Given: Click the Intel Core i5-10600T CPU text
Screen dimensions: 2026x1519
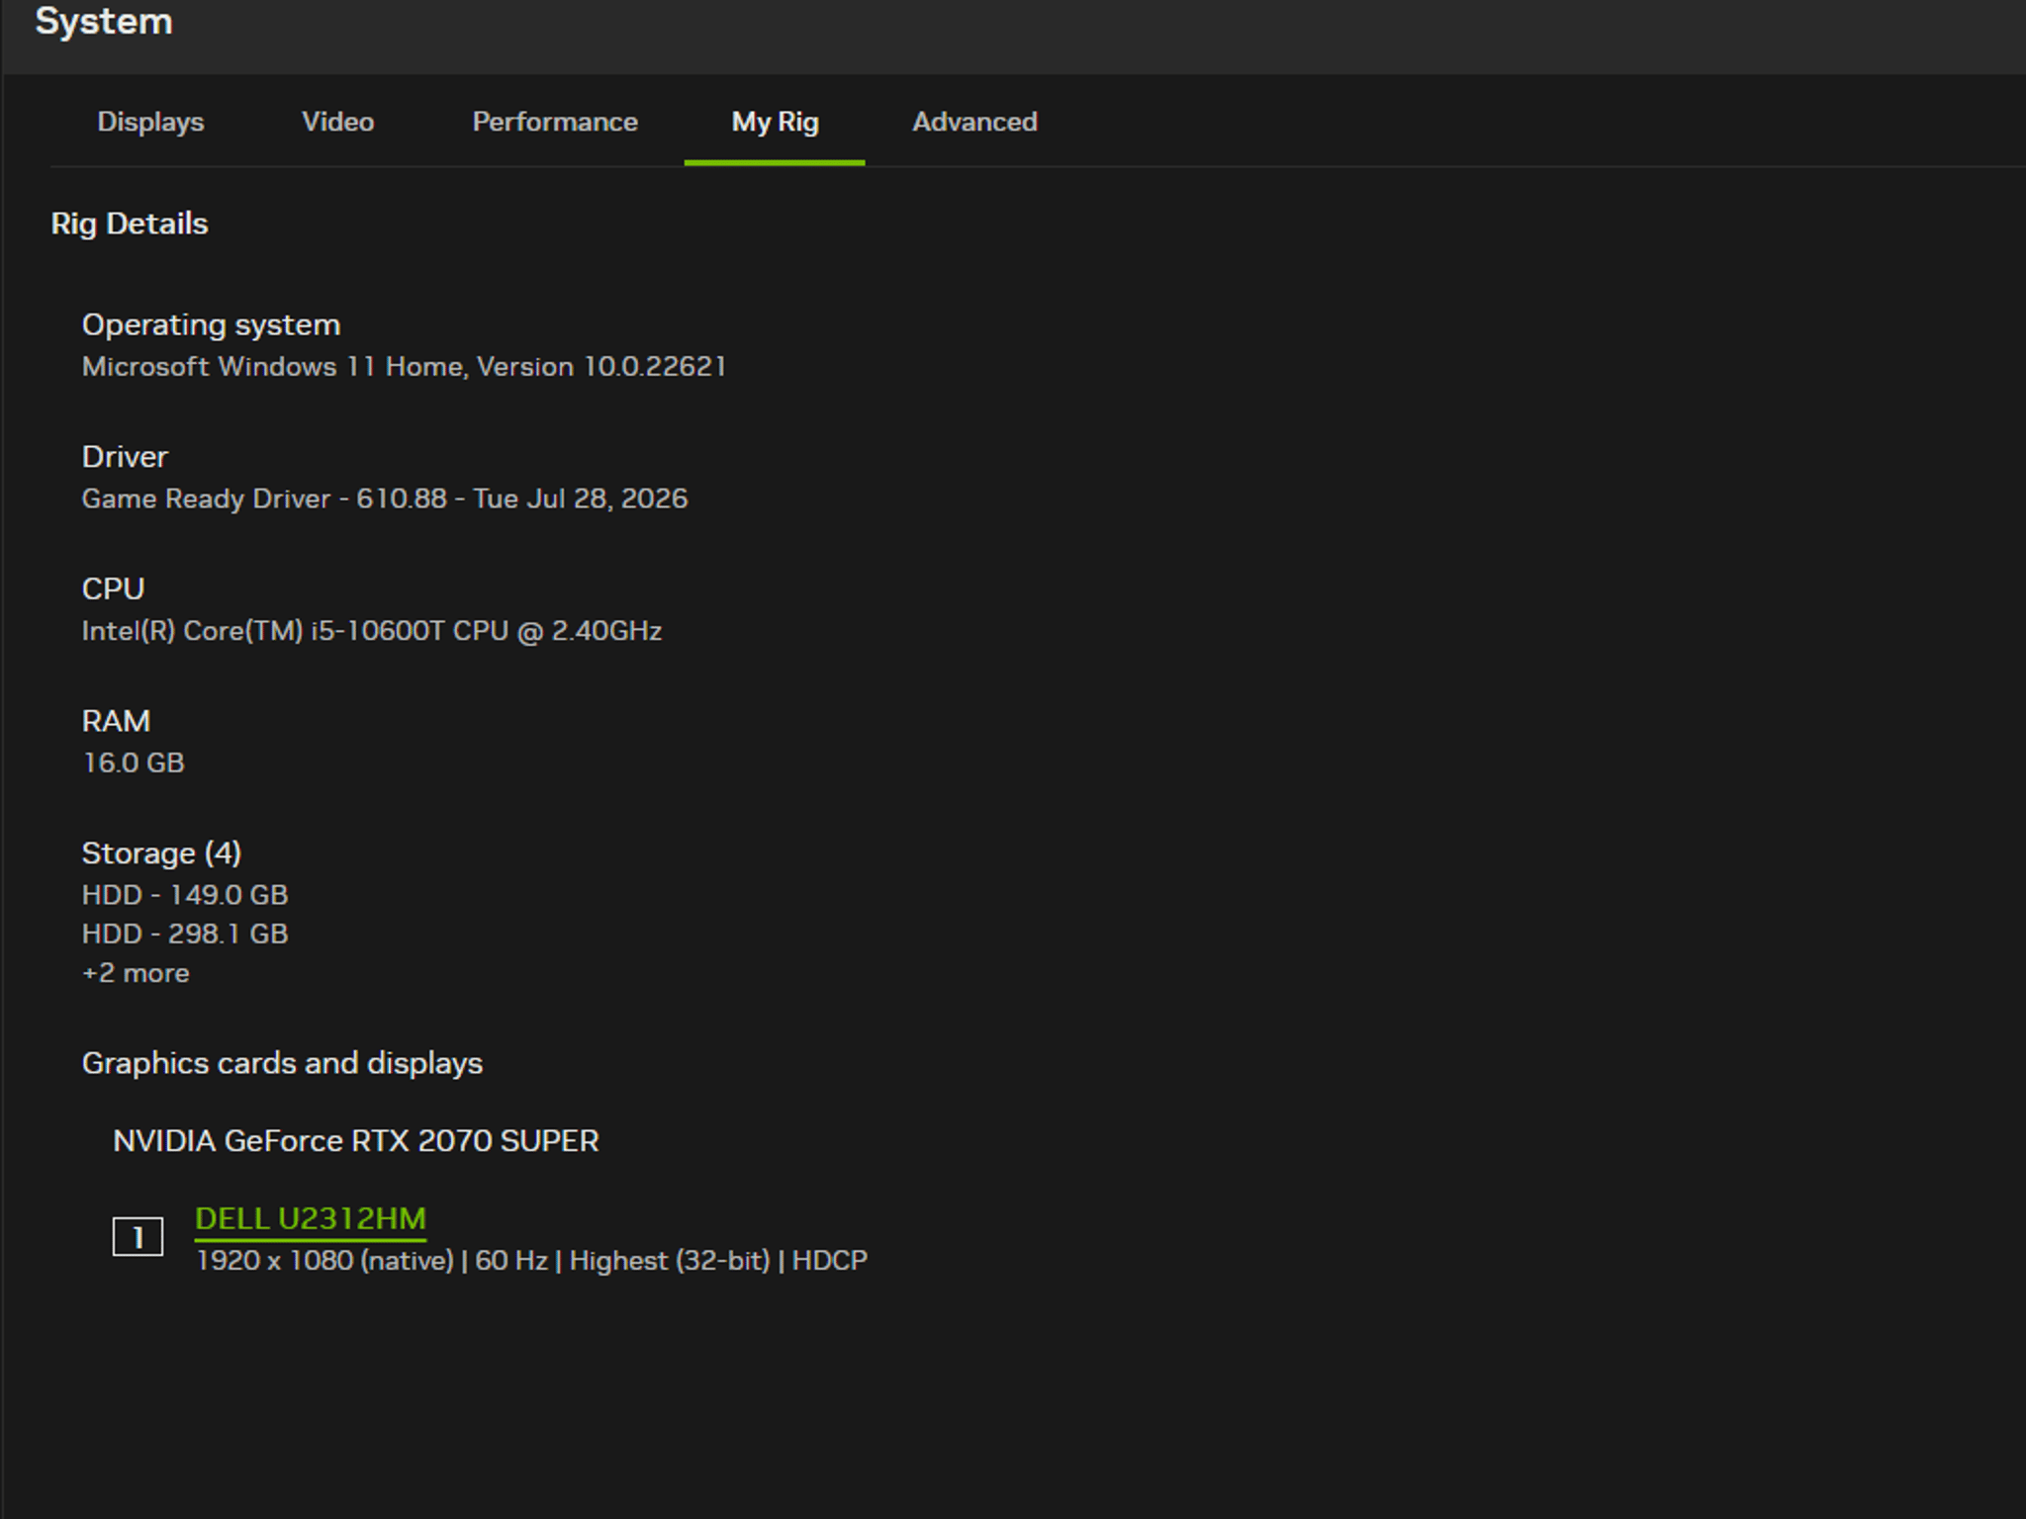Looking at the screenshot, I should click(372, 631).
